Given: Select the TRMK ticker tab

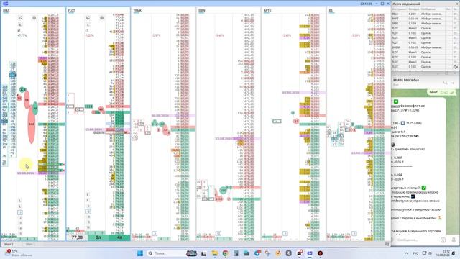Looking at the screenshot, I should tap(137, 11).
